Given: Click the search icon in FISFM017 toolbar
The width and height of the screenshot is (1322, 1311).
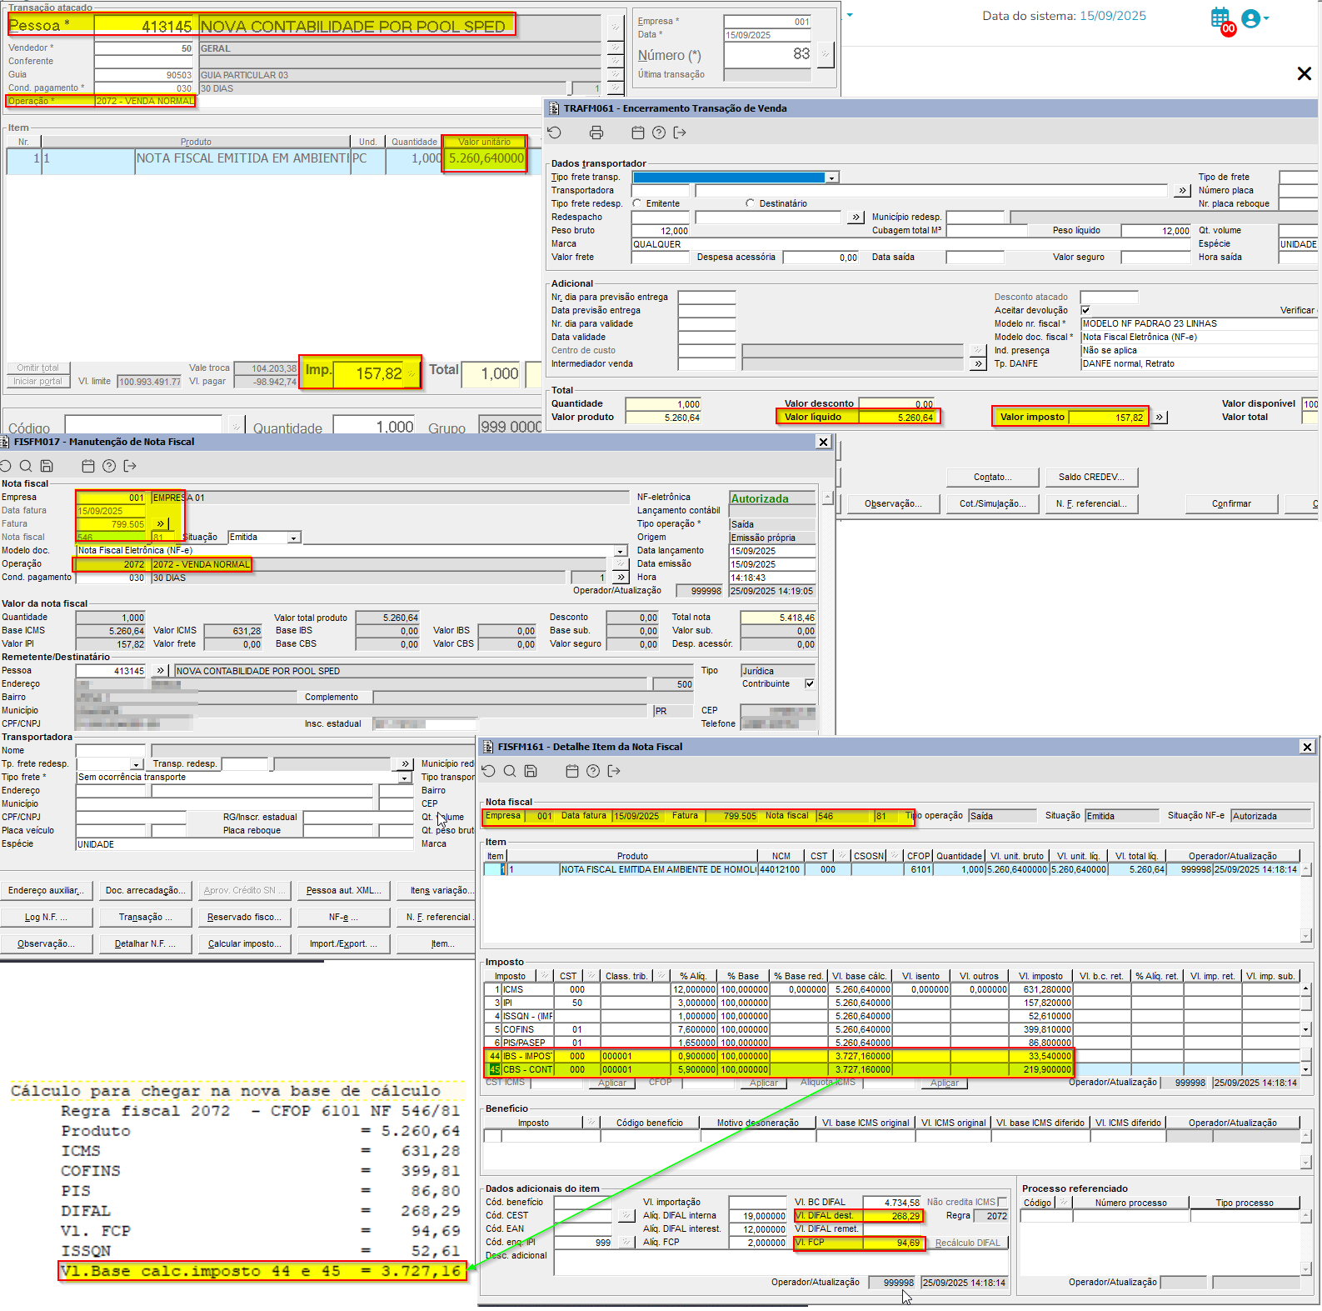Looking at the screenshot, I should pyautogui.click(x=26, y=466).
